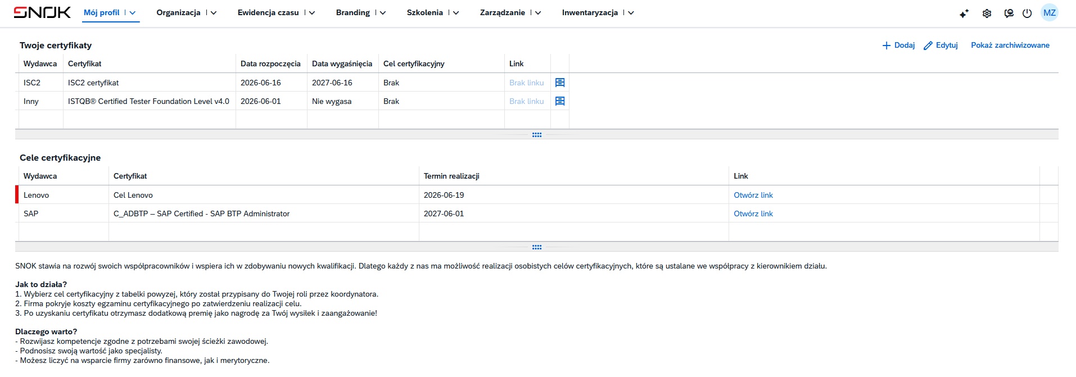Open the Inwentaryzacja menu
The image size is (1076, 377).
click(590, 12)
